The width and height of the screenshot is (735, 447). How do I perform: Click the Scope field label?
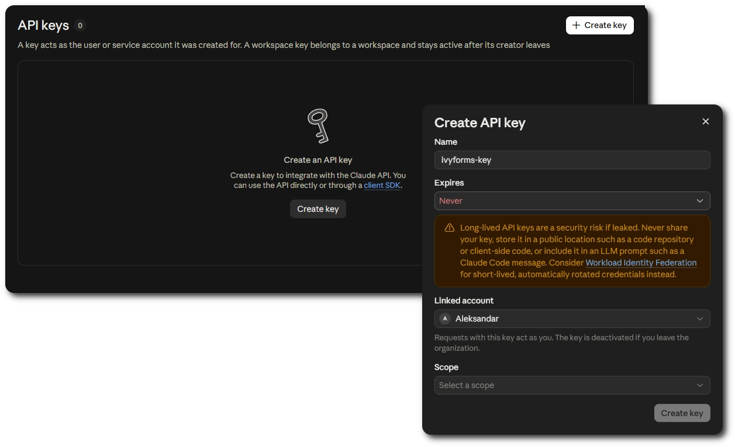coord(446,367)
